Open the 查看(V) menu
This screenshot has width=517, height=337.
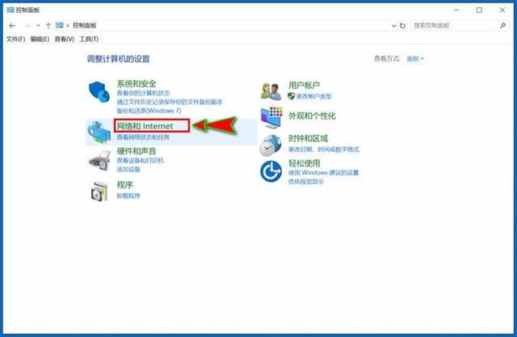[x=65, y=39]
